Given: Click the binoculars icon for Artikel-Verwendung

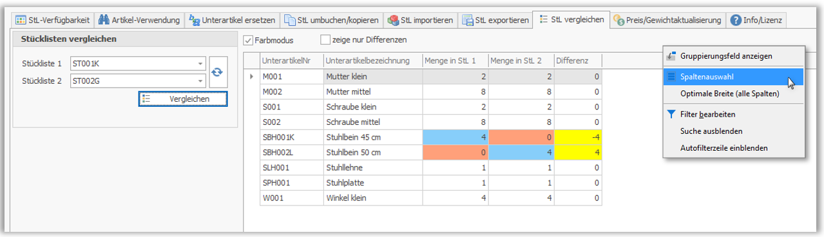Looking at the screenshot, I should point(104,20).
